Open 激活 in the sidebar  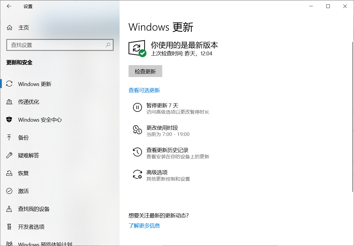(23, 191)
